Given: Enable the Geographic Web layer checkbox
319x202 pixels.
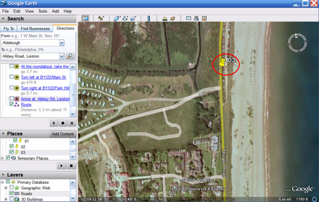Looking at the screenshot, I should 12,187.
